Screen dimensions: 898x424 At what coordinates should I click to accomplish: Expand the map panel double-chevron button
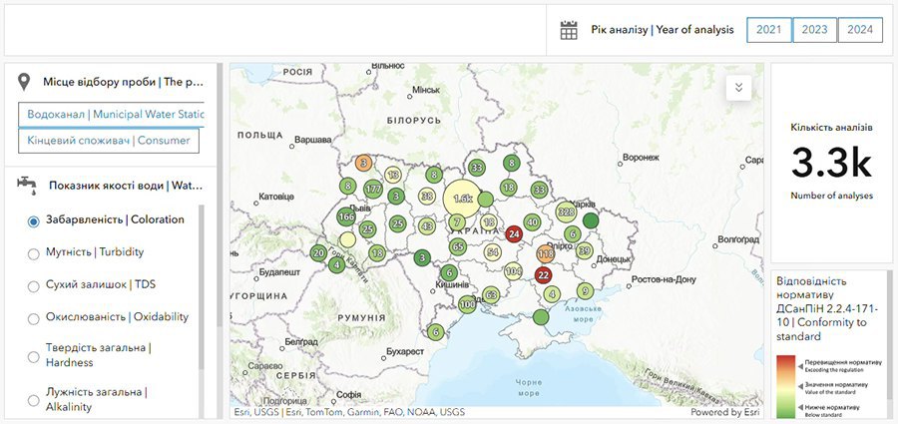739,88
